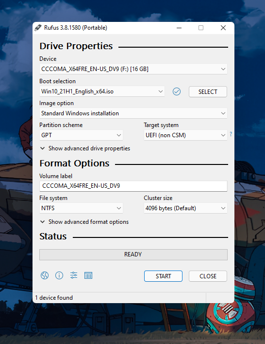Minimize the Rufus window
The width and height of the screenshot is (265, 344).
pyautogui.click(x=179, y=28)
